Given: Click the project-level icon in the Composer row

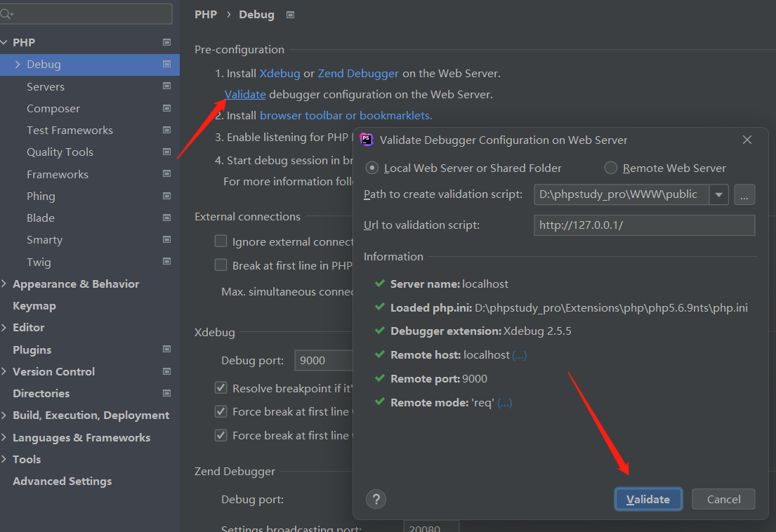Looking at the screenshot, I should pyautogui.click(x=166, y=108).
